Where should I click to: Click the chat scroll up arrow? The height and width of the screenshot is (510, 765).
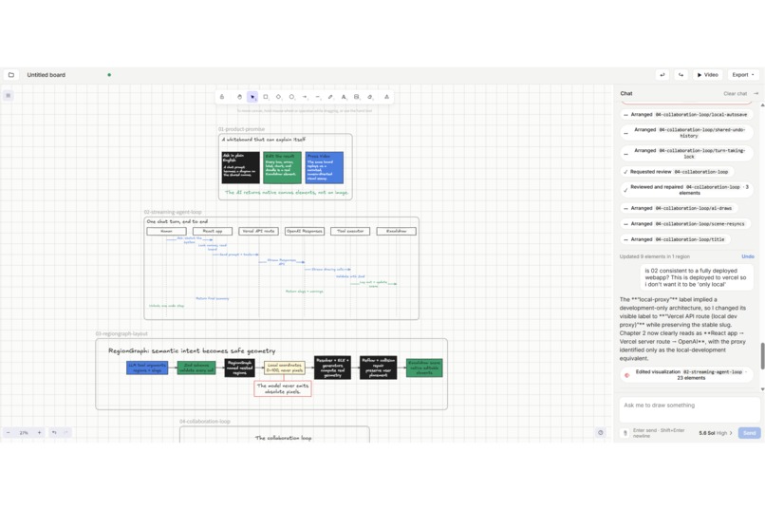pyautogui.click(x=762, y=104)
